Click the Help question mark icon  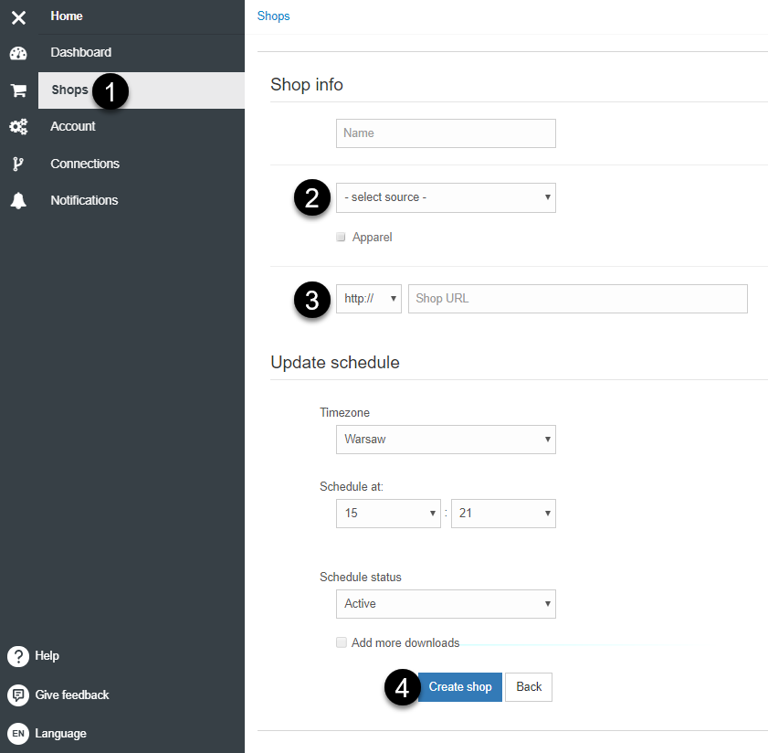(18, 656)
